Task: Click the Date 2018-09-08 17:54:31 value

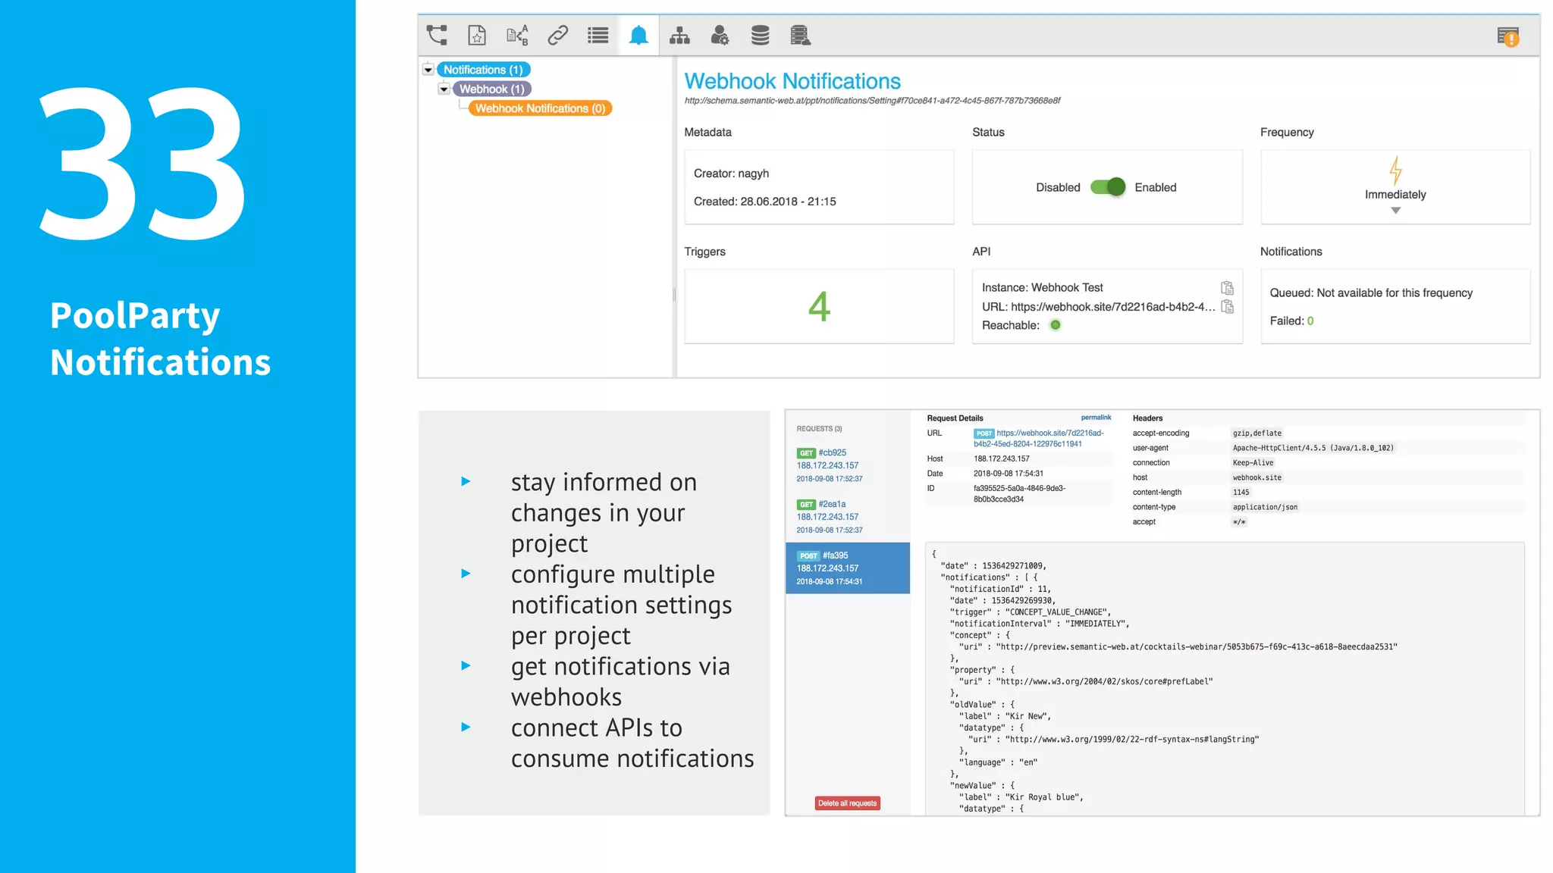Action: coord(1008,474)
